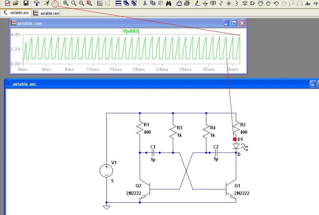This screenshot has width=319, height=215.
Task: Open the Control Panel hammer icon
Action: tap(37, 3)
